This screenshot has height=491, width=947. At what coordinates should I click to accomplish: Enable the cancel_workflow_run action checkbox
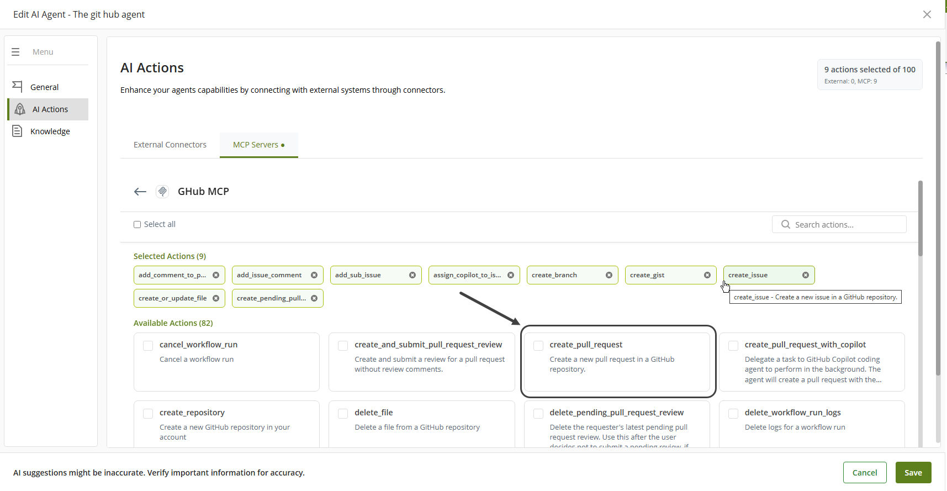coord(148,346)
